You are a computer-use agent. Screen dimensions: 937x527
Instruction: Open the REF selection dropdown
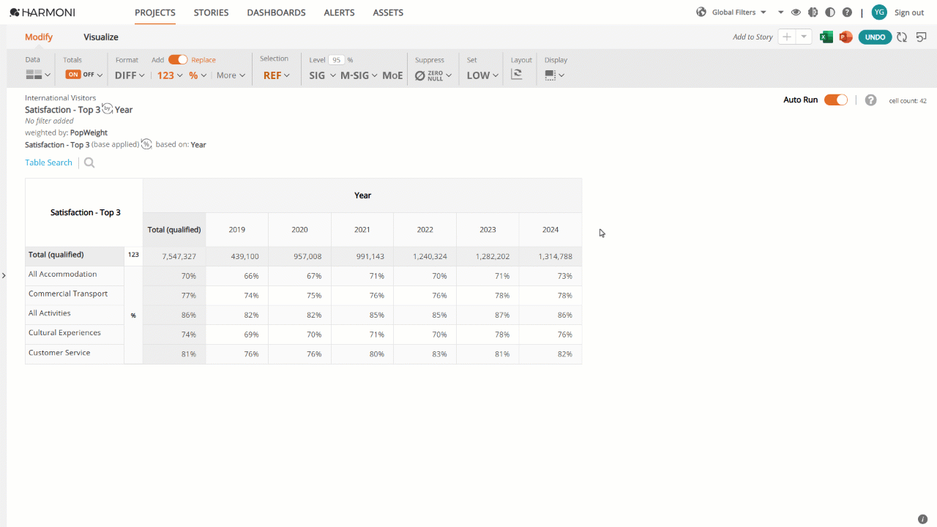[276, 75]
